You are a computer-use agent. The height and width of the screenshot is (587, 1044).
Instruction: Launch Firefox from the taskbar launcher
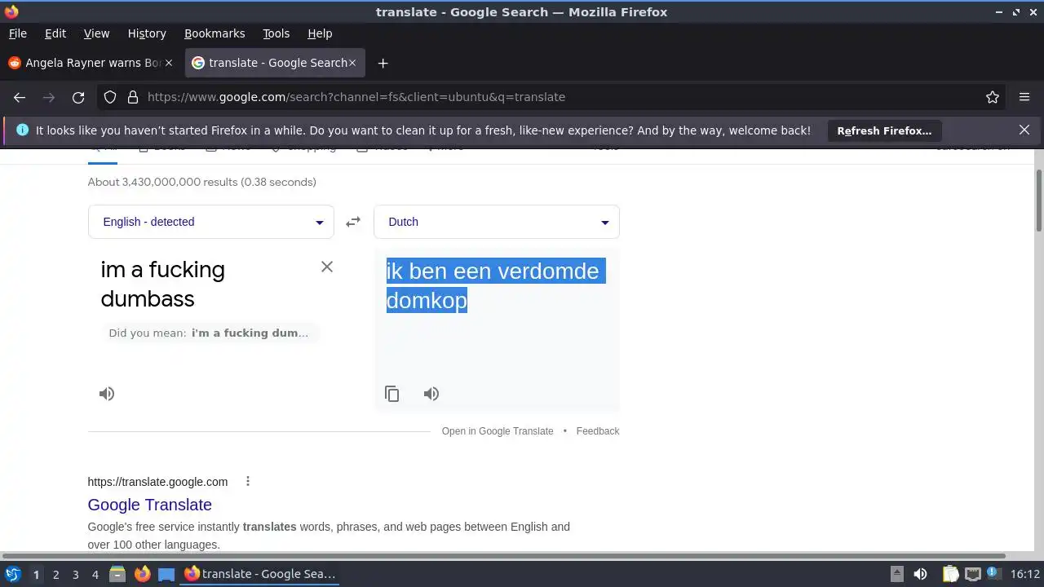pyautogui.click(x=142, y=574)
